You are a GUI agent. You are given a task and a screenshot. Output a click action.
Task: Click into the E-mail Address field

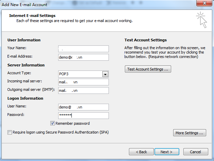pos(83,57)
